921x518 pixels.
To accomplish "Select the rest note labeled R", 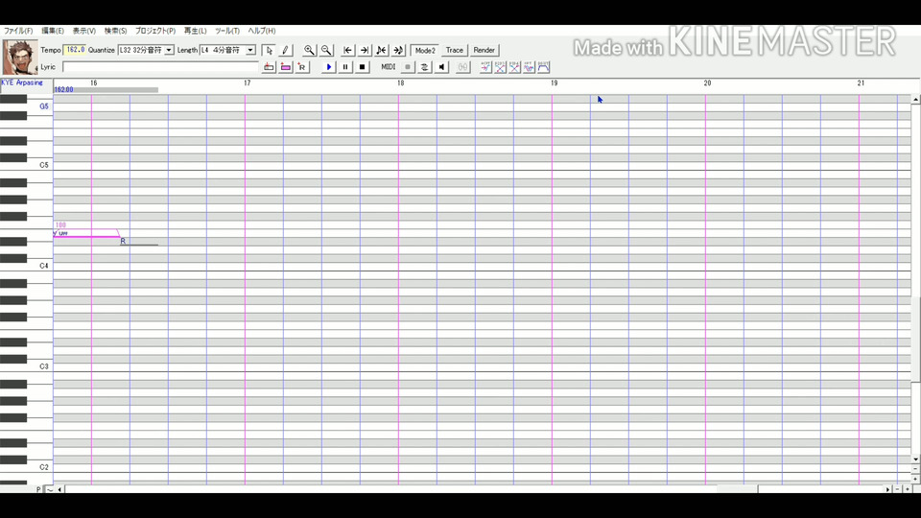I will pyautogui.click(x=138, y=242).
